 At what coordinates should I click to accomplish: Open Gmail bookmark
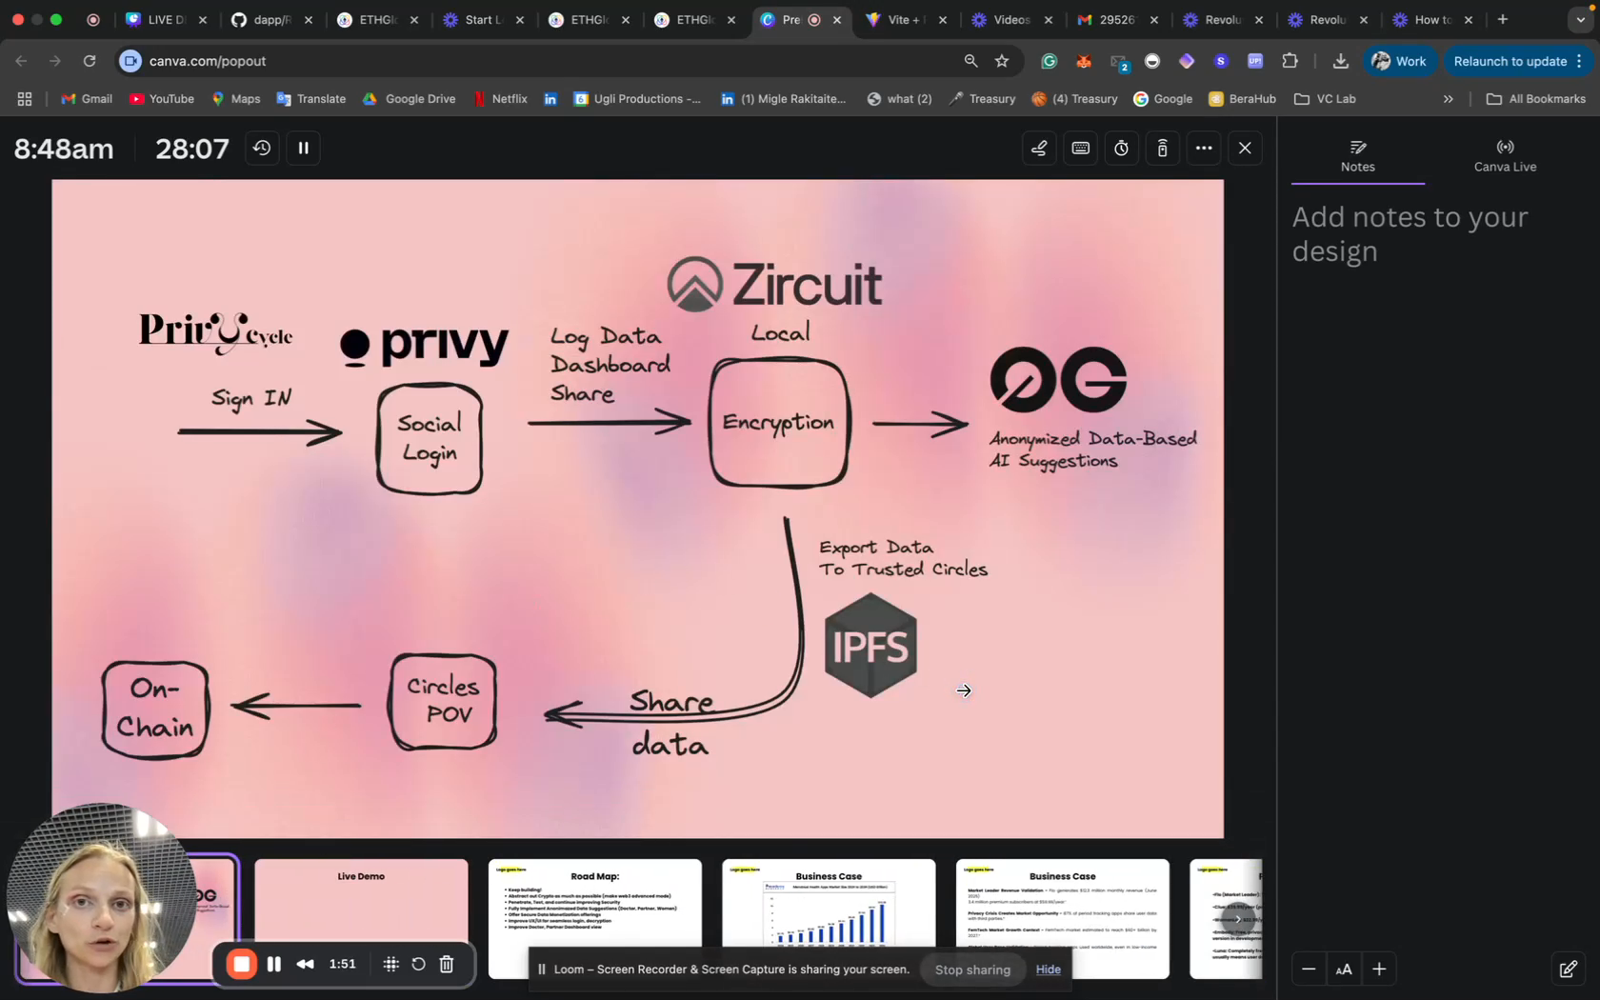click(x=87, y=99)
